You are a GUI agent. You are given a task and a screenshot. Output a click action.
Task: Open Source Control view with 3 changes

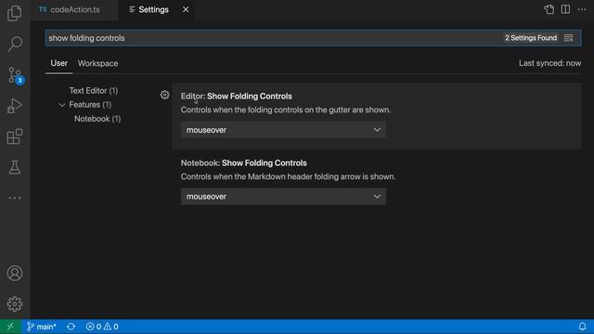[x=15, y=75]
